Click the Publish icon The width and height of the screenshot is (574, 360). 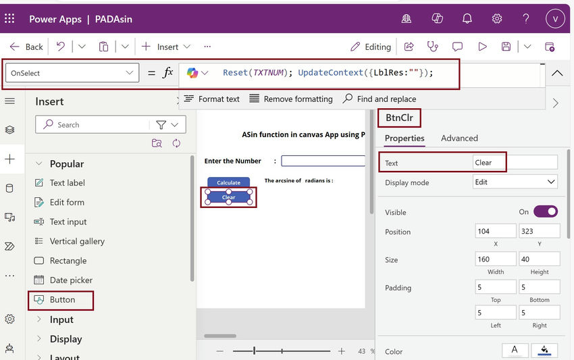click(x=550, y=47)
